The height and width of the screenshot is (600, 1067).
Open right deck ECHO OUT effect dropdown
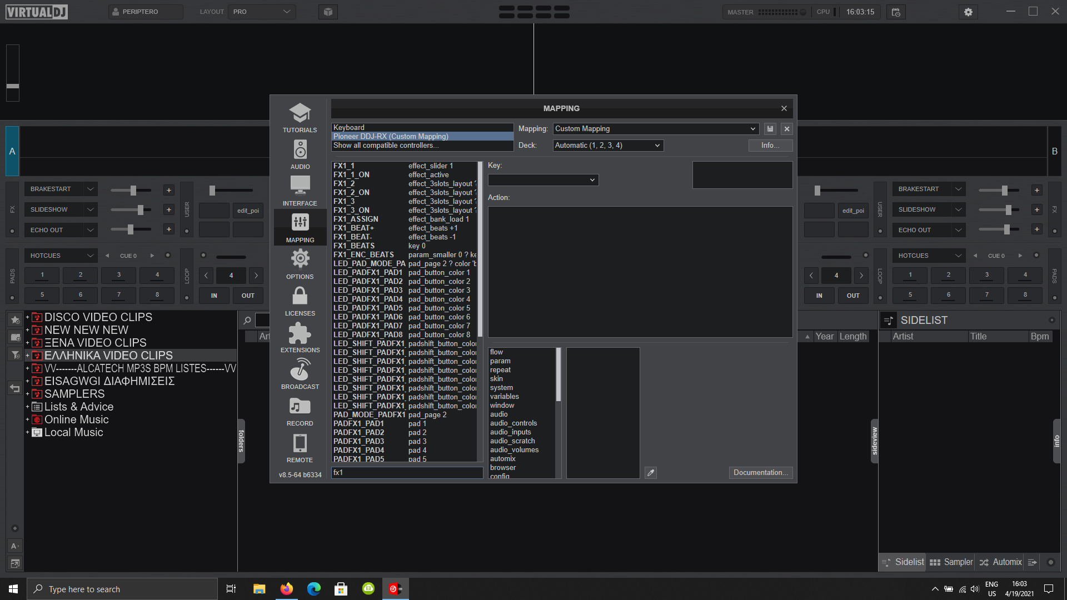click(929, 230)
